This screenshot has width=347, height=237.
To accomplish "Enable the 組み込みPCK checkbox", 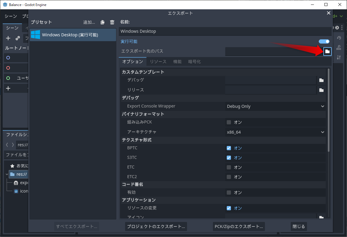I will pyautogui.click(x=229, y=122).
